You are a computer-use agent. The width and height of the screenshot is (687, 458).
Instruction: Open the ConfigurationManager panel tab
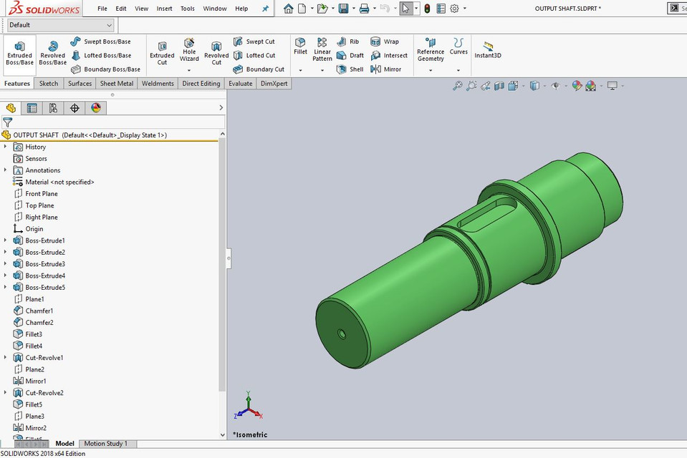52,107
